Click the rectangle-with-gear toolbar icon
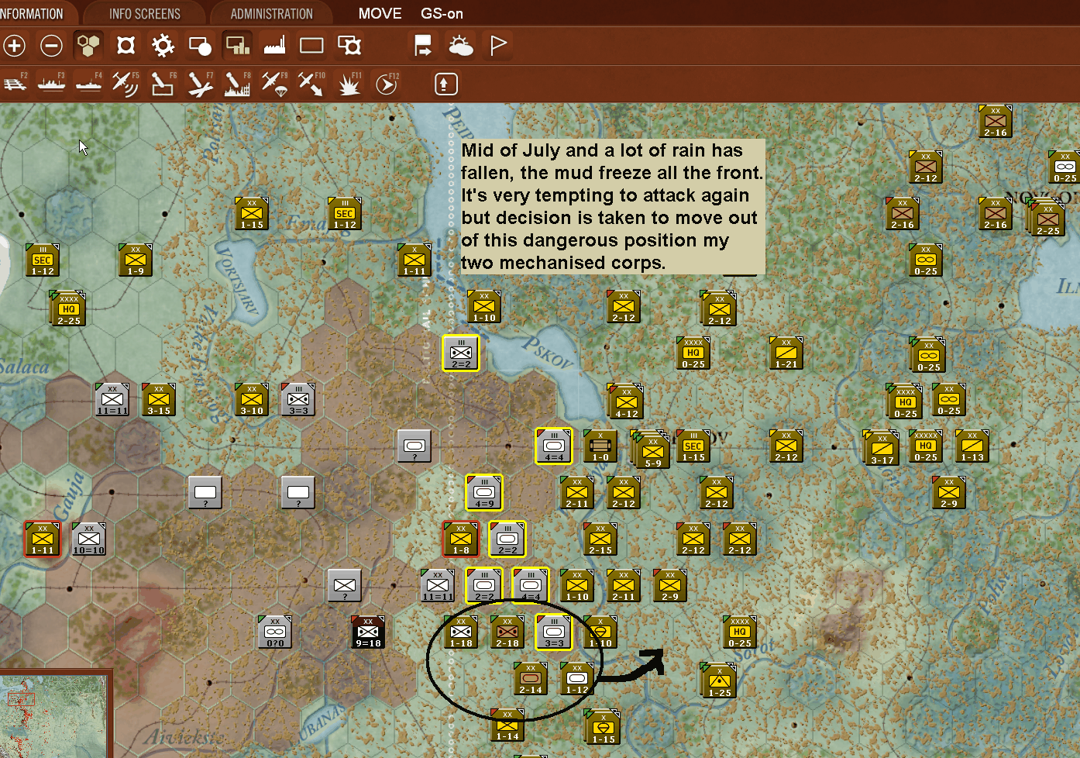The image size is (1080, 758). coord(349,46)
